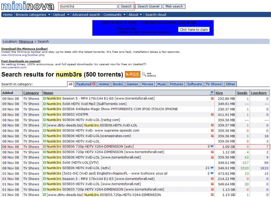Expand the Upload menu dropdown arrow
The height and width of the screenshot is (197, 271).
point(68,15)
